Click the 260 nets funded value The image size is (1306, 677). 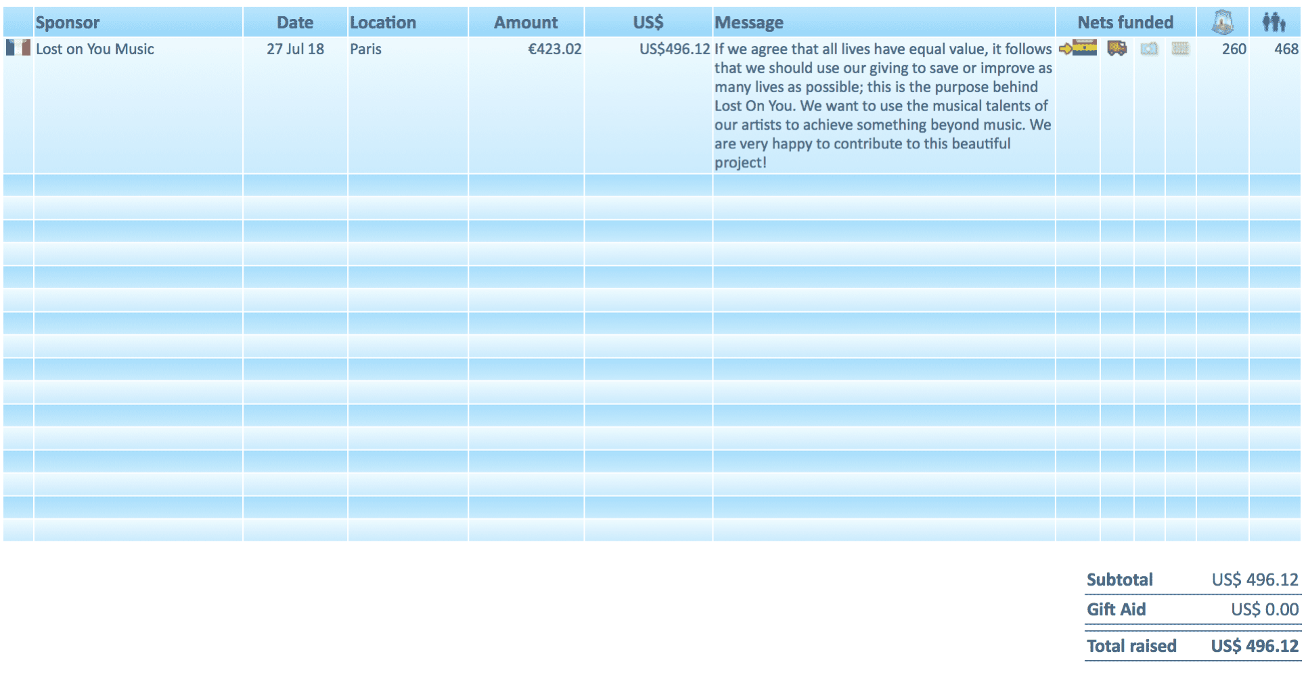[1234, 49]
